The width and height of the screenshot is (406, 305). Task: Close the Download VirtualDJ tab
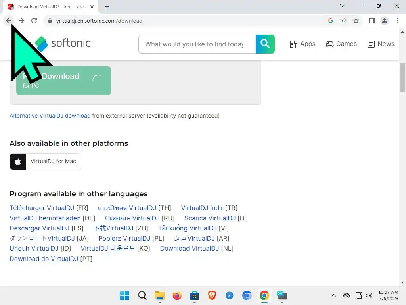[92, 7]
